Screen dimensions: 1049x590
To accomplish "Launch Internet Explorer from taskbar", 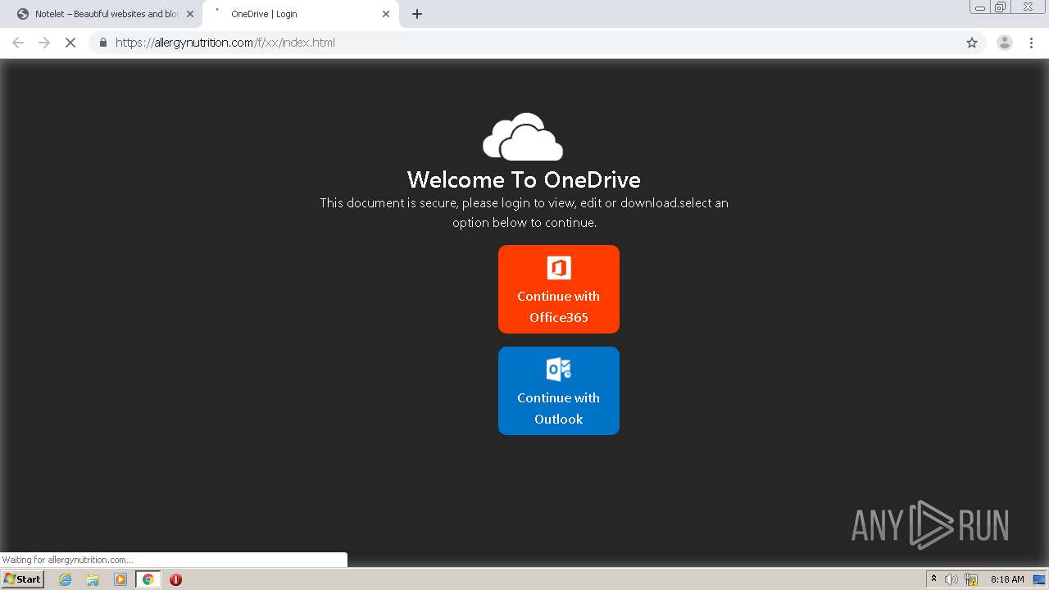I will coord(66,579).
